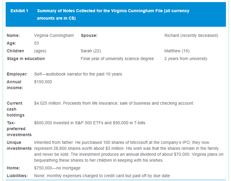Click the $750,000—no mortgage home value

point(57,168)
